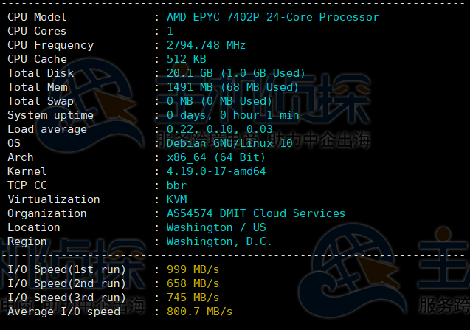
Task: Click the 658 MB/s second run speed
Action: pyautogui.click(x=193, y=283)
